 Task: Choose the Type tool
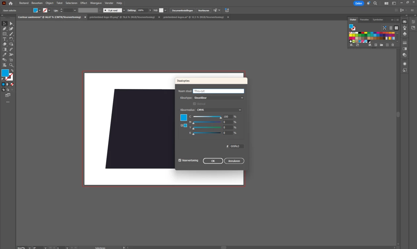tap(5, 39)
